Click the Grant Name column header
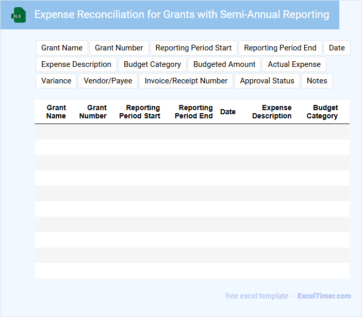Screen dimensions: 362x317 56,112
